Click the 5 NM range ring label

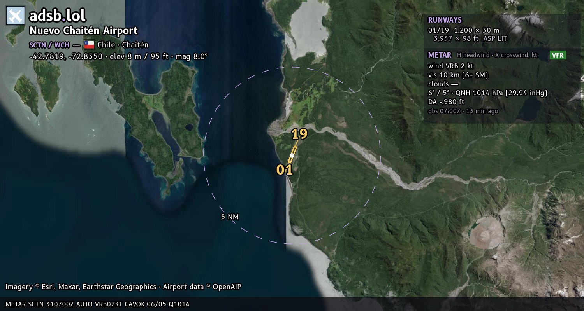pos(230,217)
